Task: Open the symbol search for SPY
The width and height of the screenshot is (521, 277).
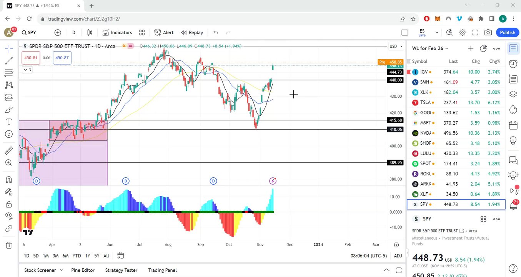Action: point(29,33)
